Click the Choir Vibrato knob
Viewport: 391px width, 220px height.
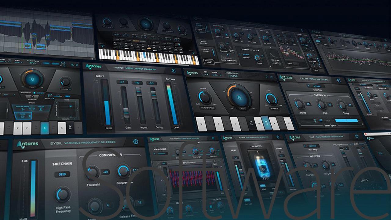pos(299,104)
